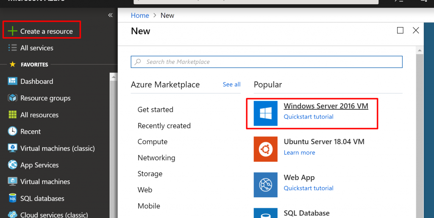Select Networking category

156,158
